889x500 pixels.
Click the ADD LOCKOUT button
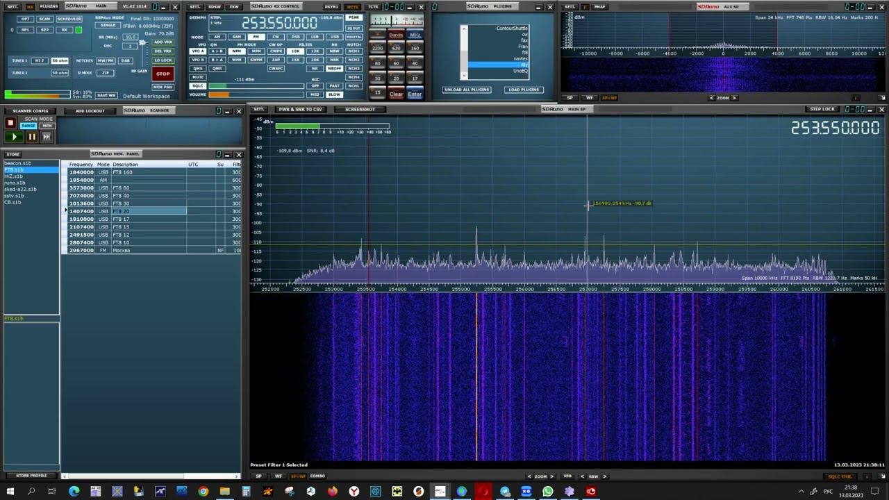click(90, 111)
